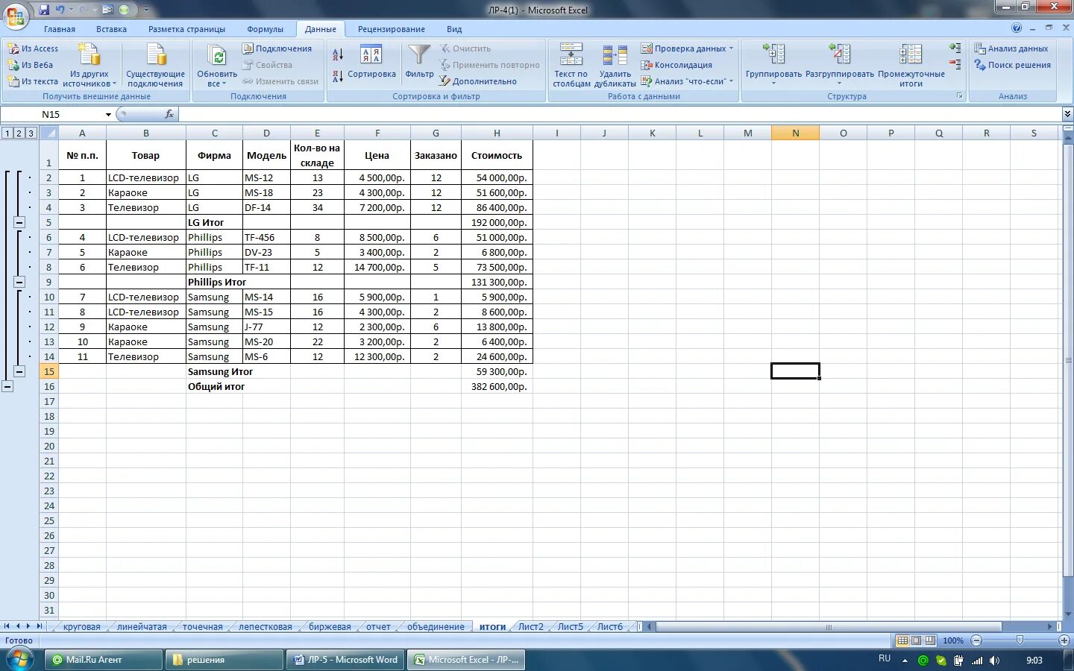Toggle the Filter (Фильтр) funnel

419,61
